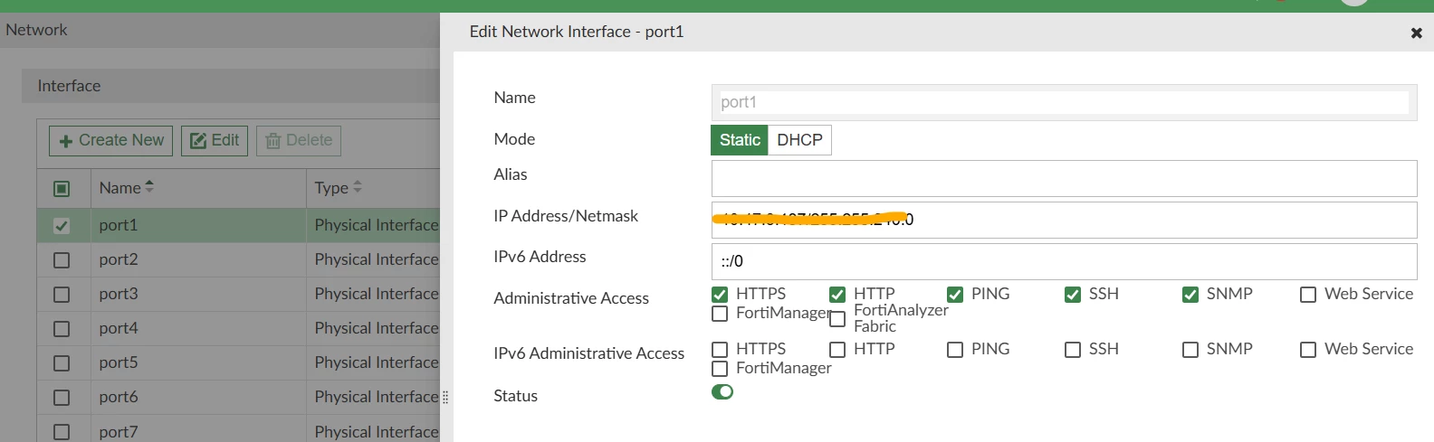Sort interfaces by Name column arrows
This screenshot has width=1434, height=442.
(x=149, y=186)
